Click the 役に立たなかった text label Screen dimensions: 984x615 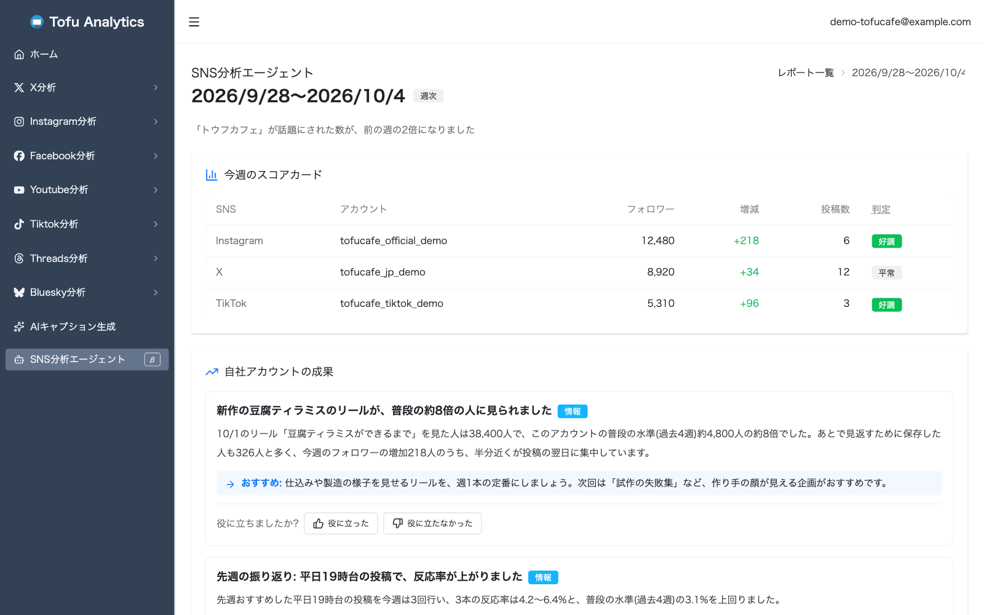440,523
